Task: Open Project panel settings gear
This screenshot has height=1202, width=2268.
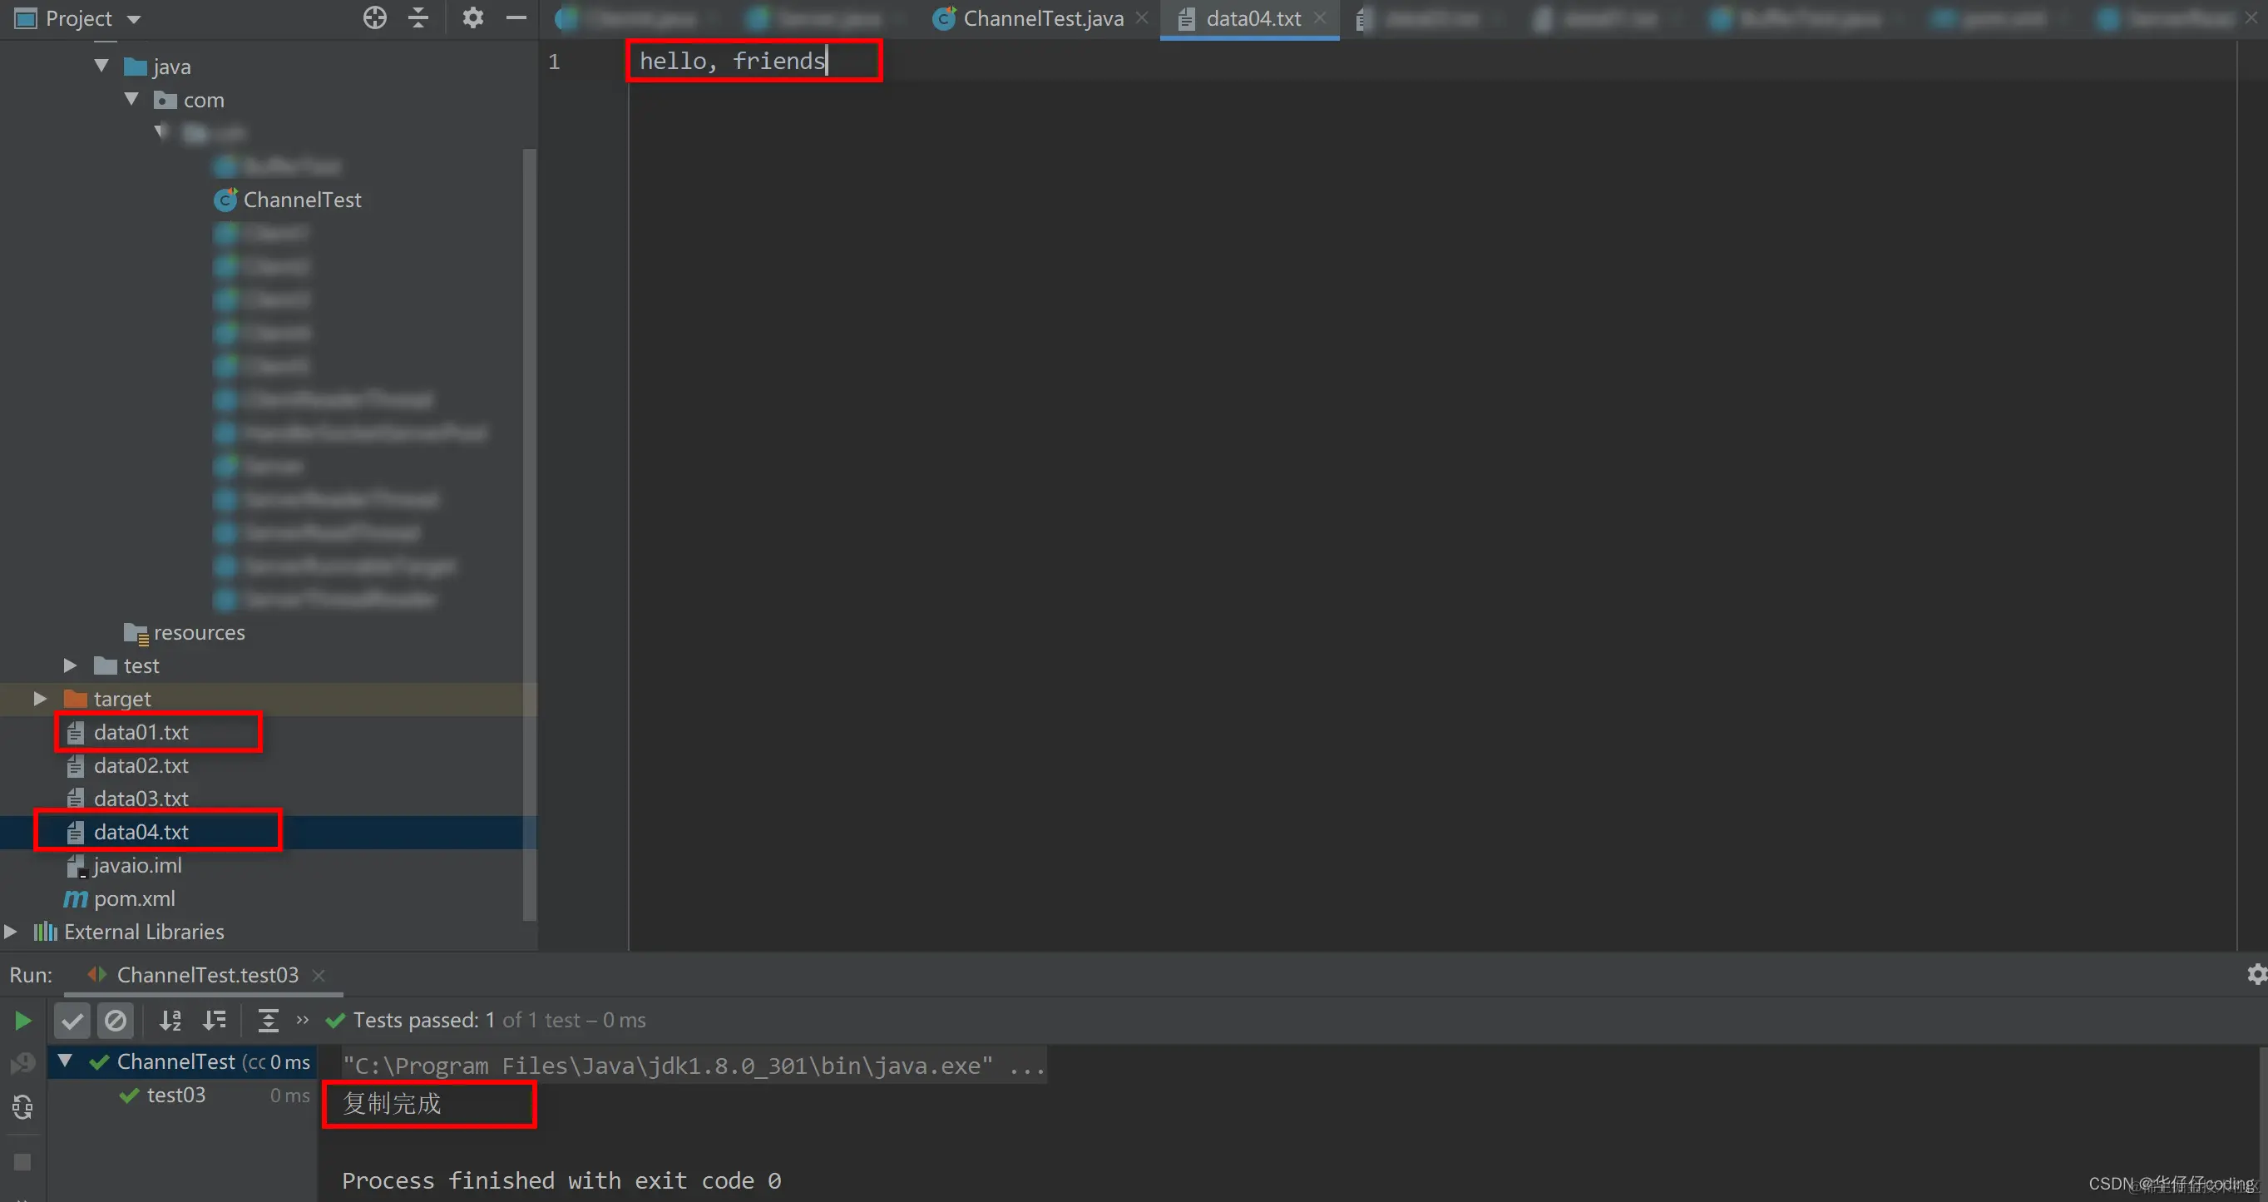Action: click(x=472, y=17)
